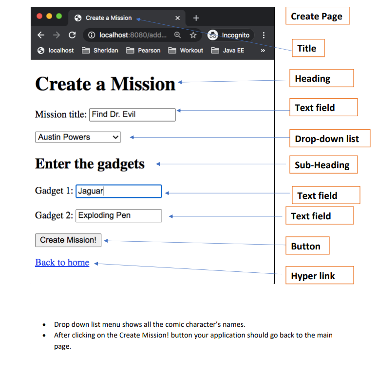Show hidden bookmarks with the double chevron
The image size is (378, 373).
coord(263,51)
